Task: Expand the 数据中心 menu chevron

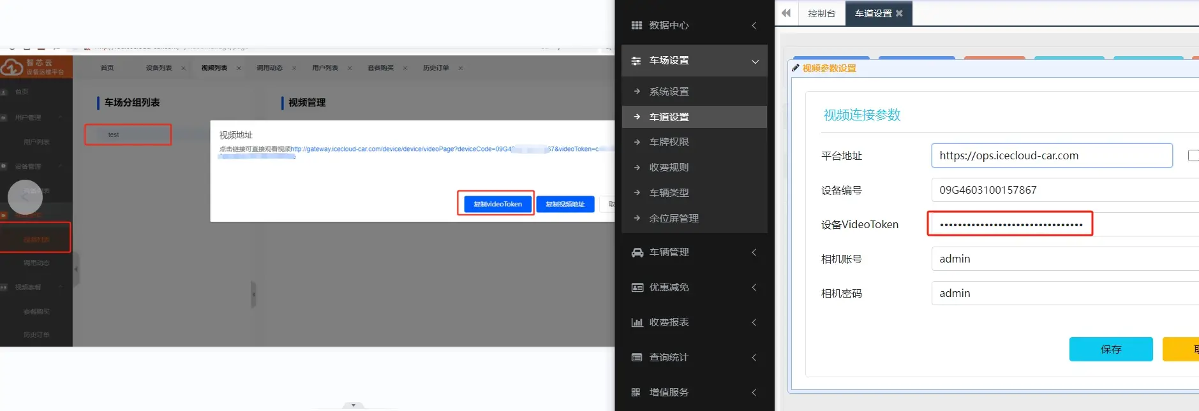Action: click(754, 25)
